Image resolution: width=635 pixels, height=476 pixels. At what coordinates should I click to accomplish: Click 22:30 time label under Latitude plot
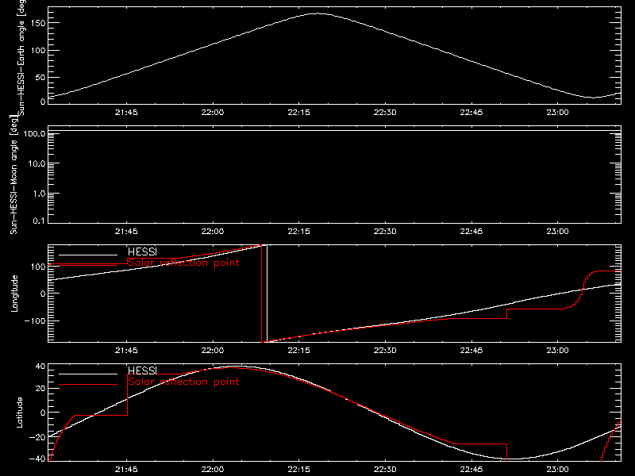click(x=385, y=470)
